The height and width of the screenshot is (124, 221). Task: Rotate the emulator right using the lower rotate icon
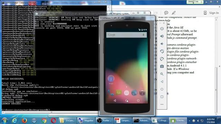pyautogui.click(x=162, y=59)
